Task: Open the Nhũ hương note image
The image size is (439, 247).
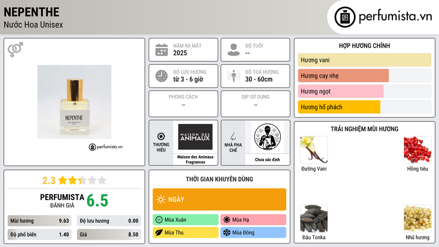Action: [418, 218]
